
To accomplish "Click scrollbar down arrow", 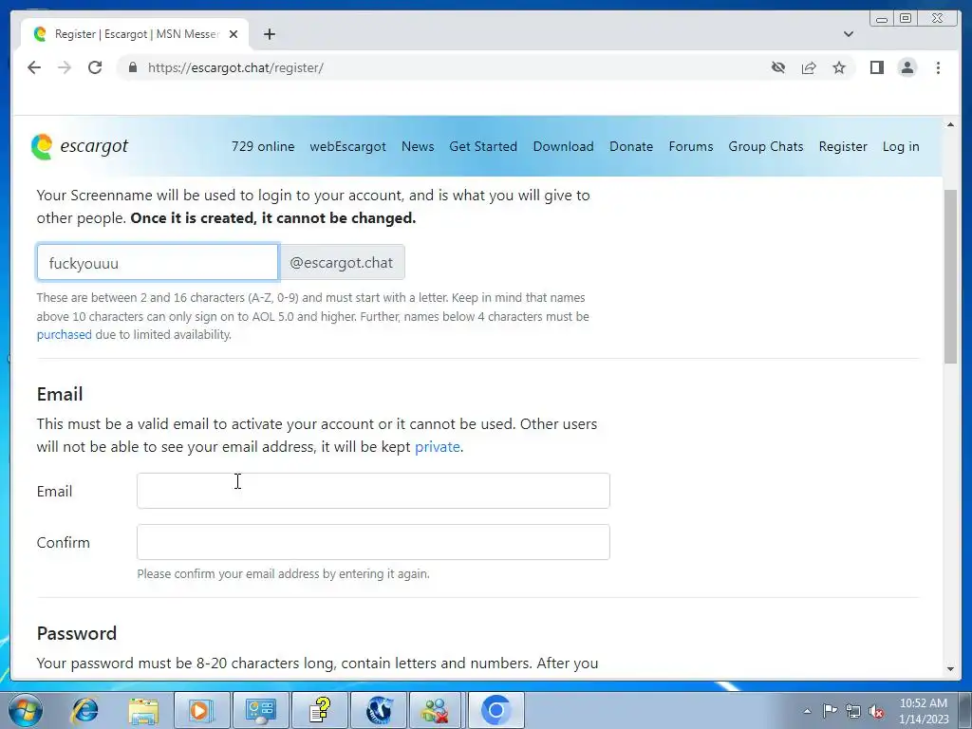I will (x=950, y=669).
